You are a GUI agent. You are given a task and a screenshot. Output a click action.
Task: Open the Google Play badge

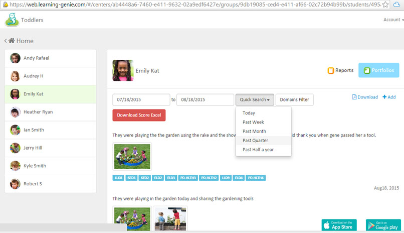click(383, 225)
